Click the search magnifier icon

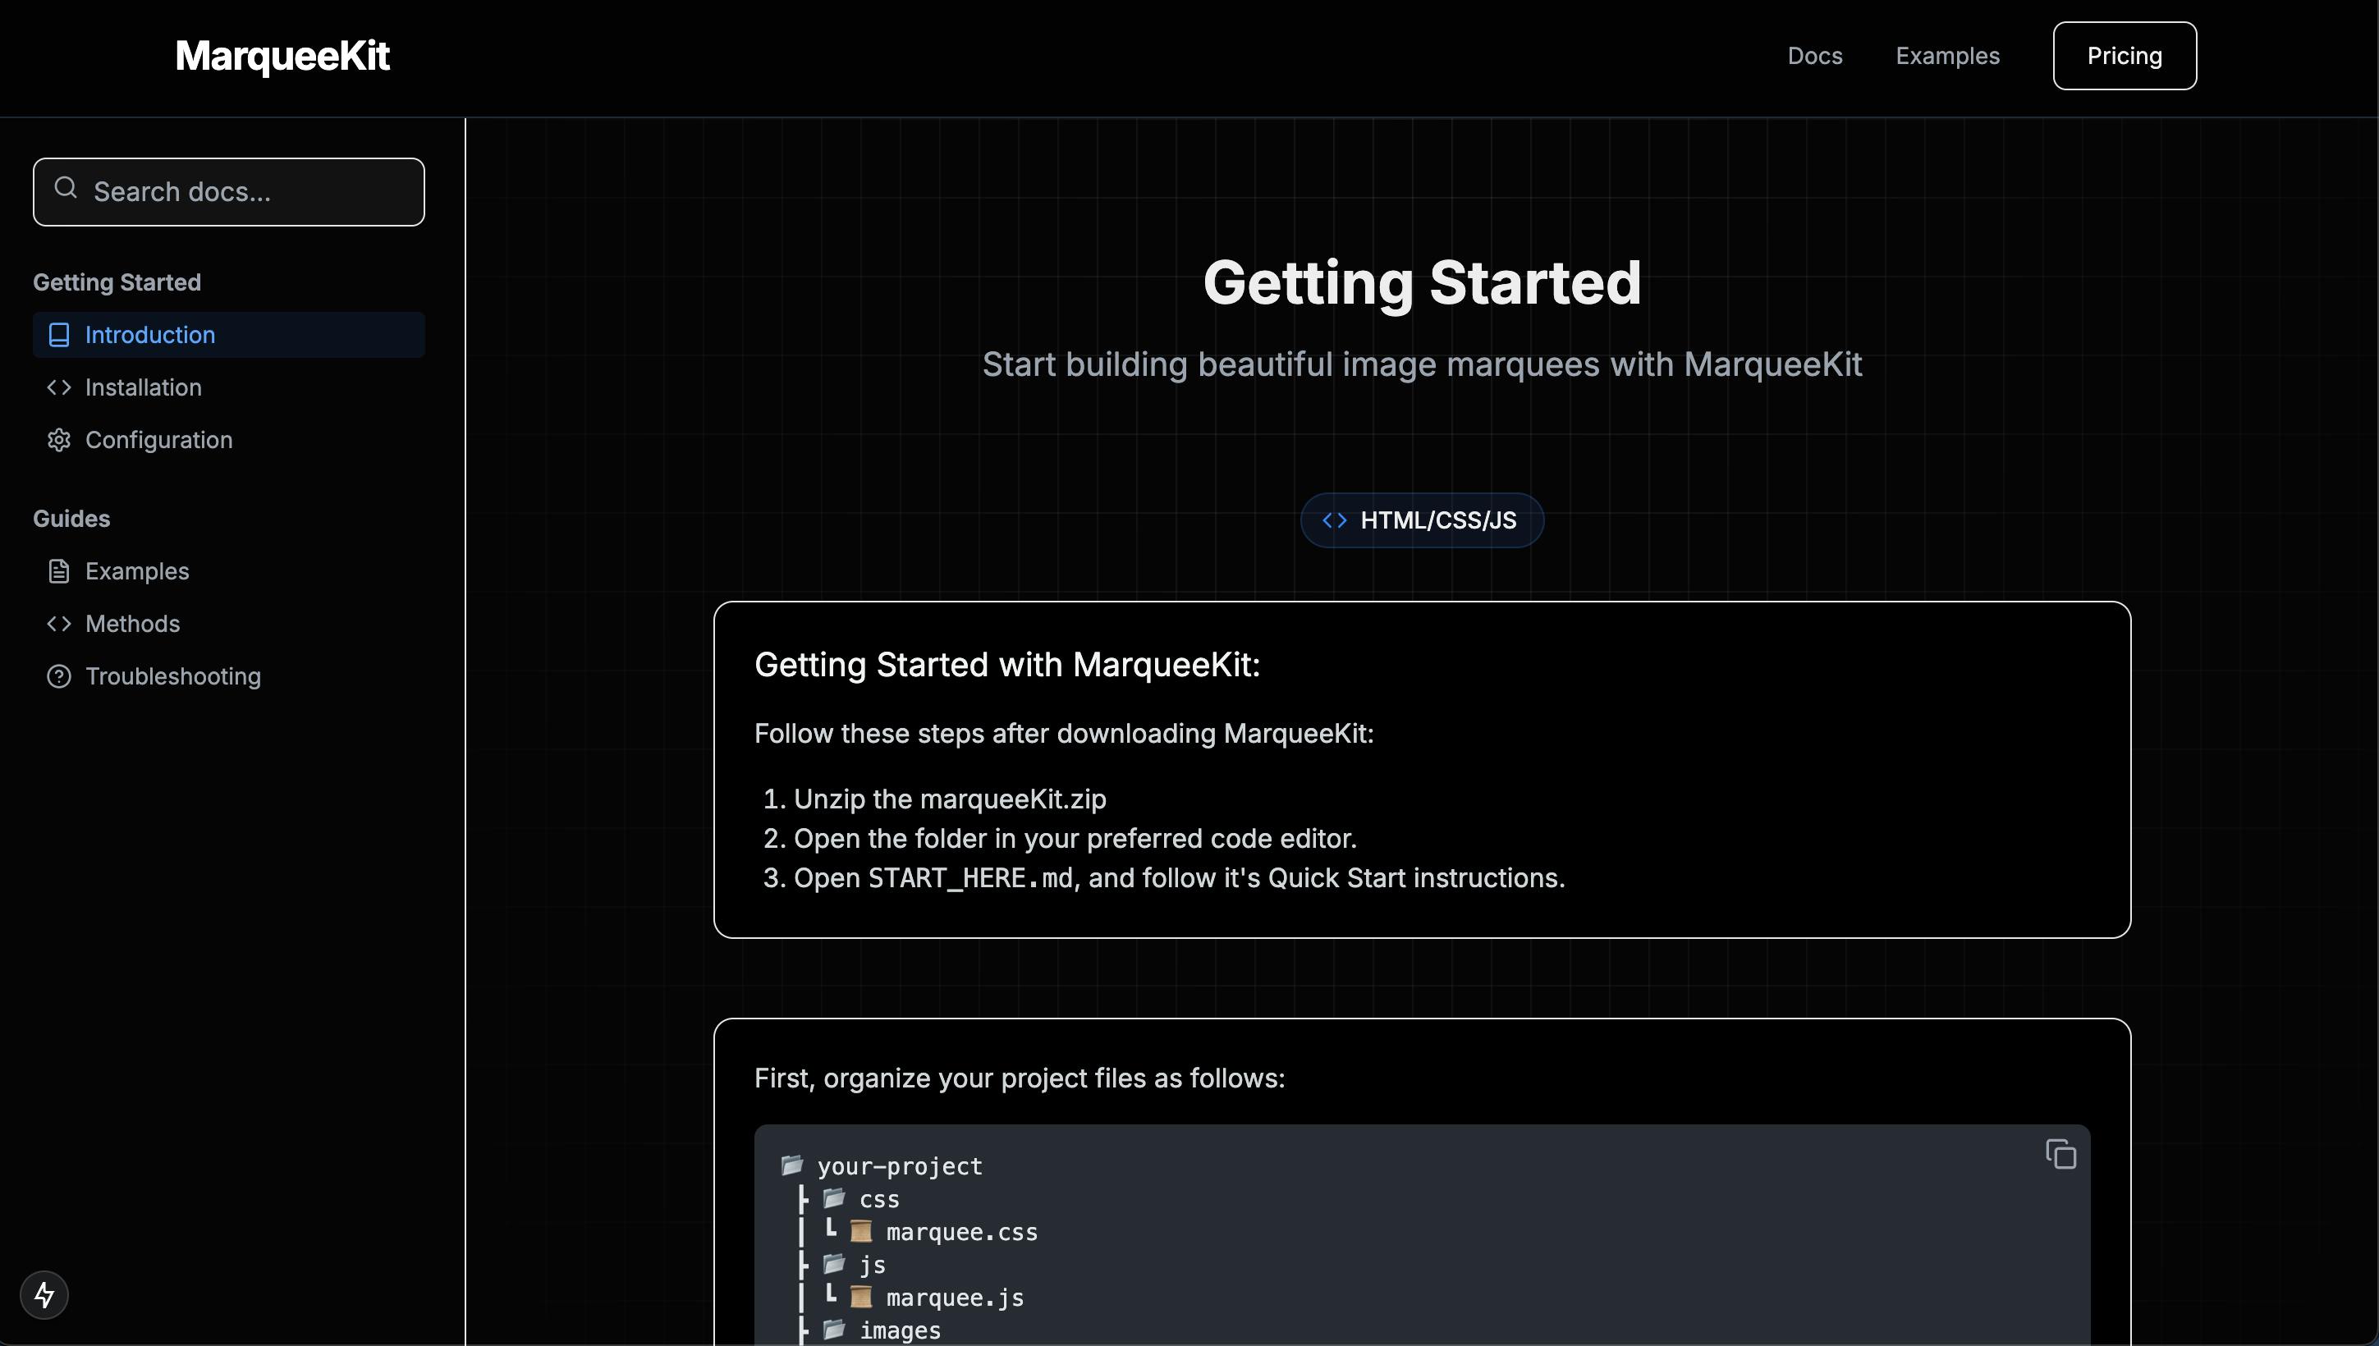click(66, 189)
